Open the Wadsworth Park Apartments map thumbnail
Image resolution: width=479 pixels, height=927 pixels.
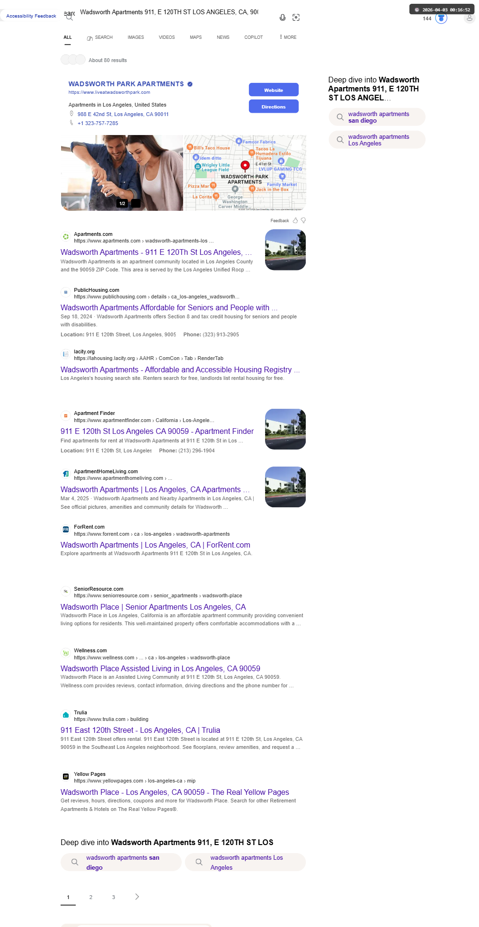245,172
